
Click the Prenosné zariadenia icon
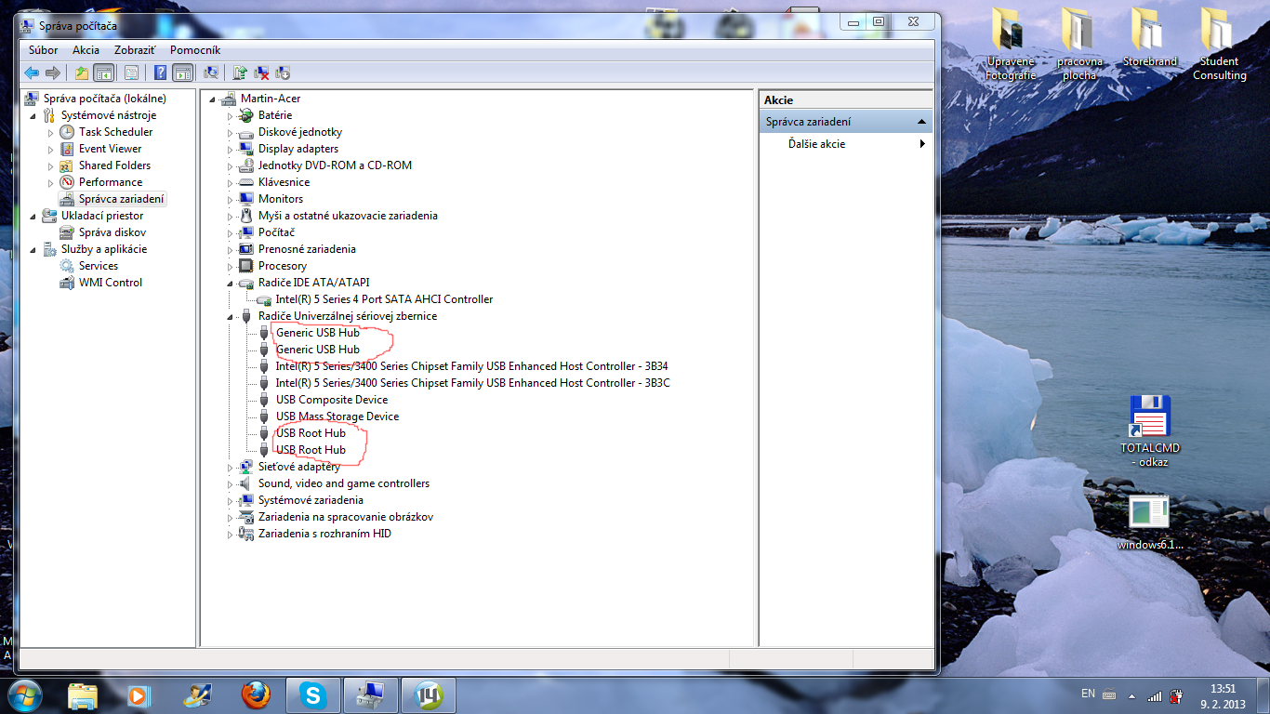[x=246, y=249]
